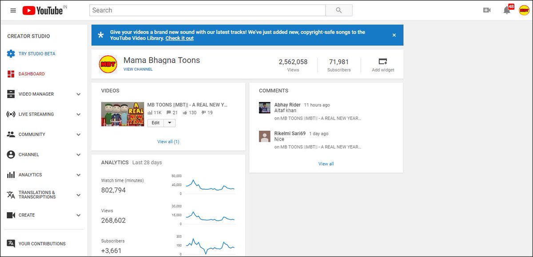Viewport: 533px width, 257px height.
Task: Select LIVE STREAMING label in sidebar
Action: point(36,114)
